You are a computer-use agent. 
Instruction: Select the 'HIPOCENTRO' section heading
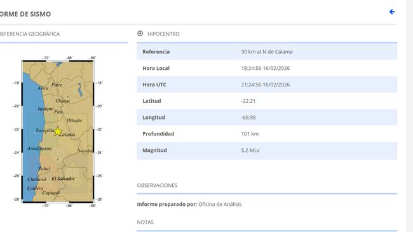(163, 34)
